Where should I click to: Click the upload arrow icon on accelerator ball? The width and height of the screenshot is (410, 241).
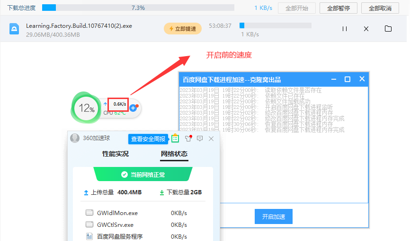105,104
